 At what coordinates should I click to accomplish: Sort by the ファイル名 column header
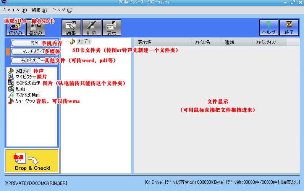click(x=202, y=42)
